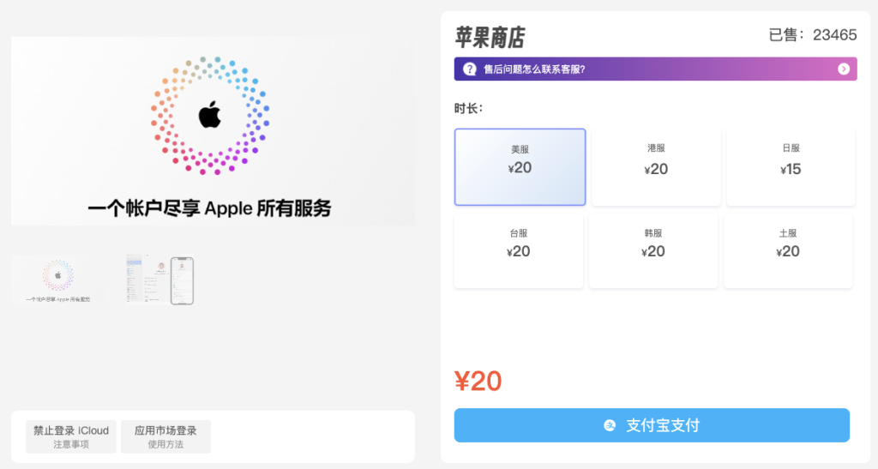This screenshot has width=878, height=469.
Task: Pick the 日服 ¥15 option
Action: tap(791, 166)
